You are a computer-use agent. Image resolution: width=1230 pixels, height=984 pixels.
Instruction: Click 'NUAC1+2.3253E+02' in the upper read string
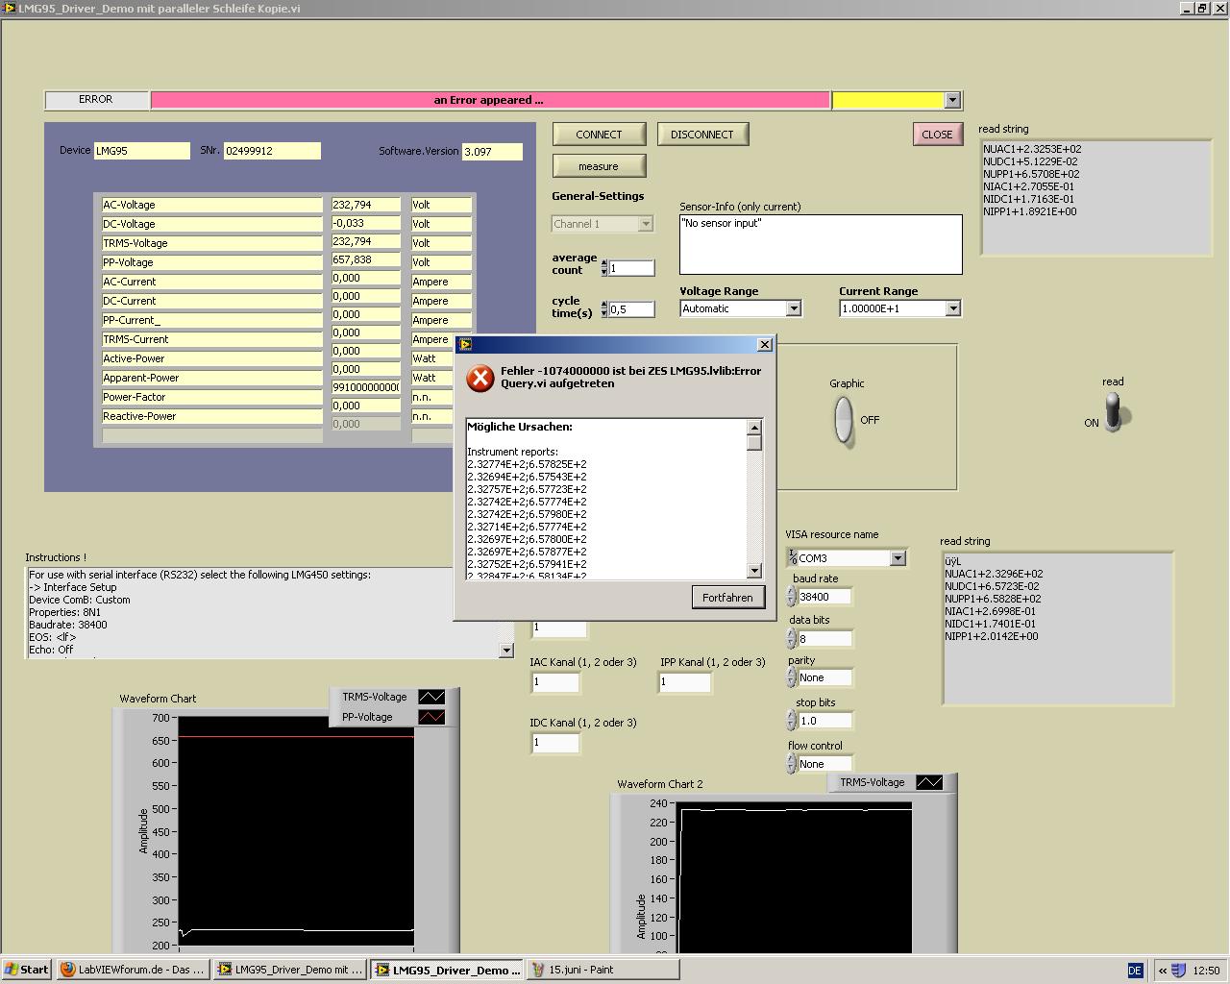1032,149
